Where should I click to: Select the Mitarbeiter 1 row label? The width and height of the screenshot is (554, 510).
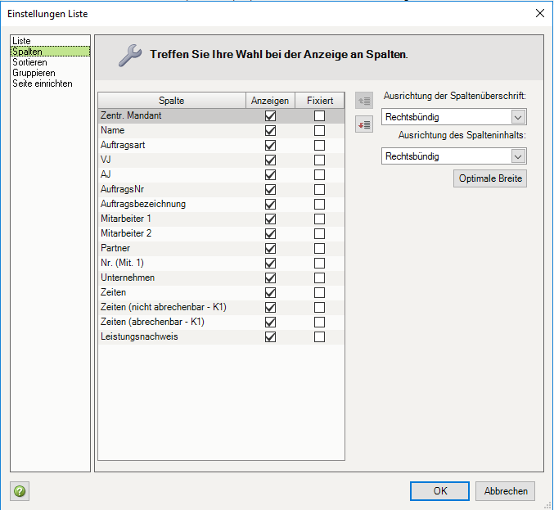126,219
